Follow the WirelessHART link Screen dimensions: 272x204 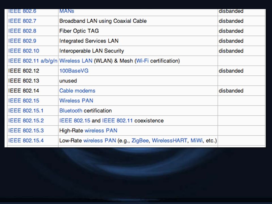(170, 141)
